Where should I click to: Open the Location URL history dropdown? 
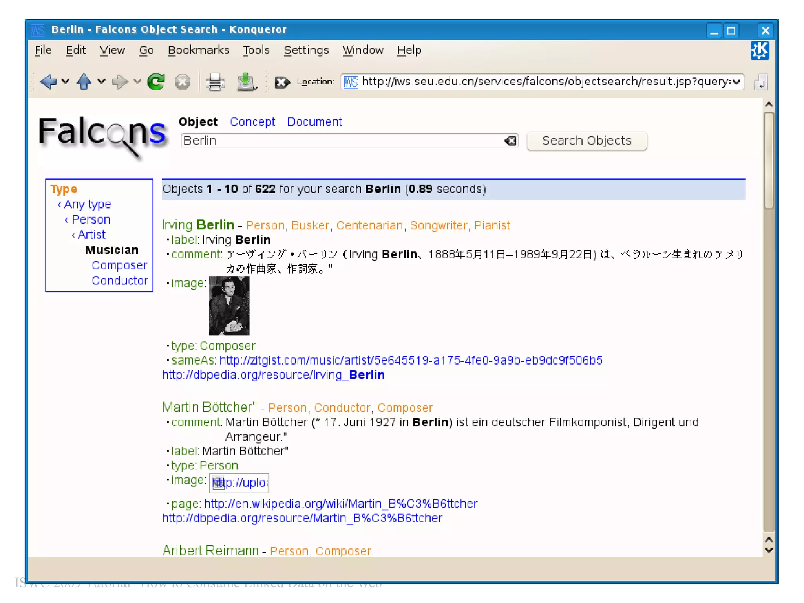click(736, 82)
